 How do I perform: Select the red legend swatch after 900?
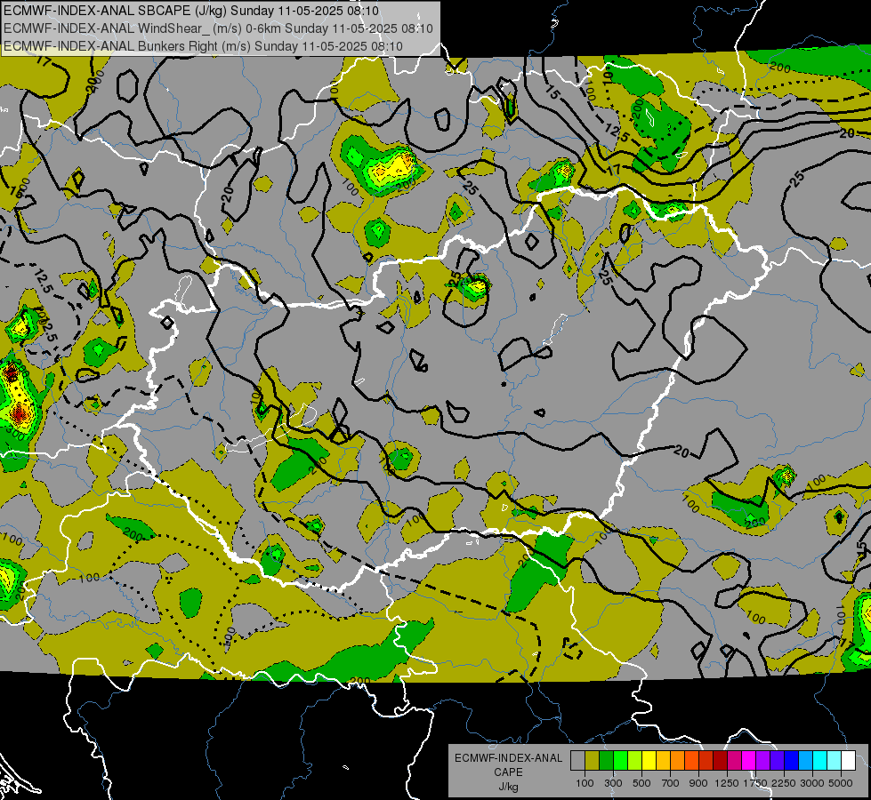click(x=706, y=761)
